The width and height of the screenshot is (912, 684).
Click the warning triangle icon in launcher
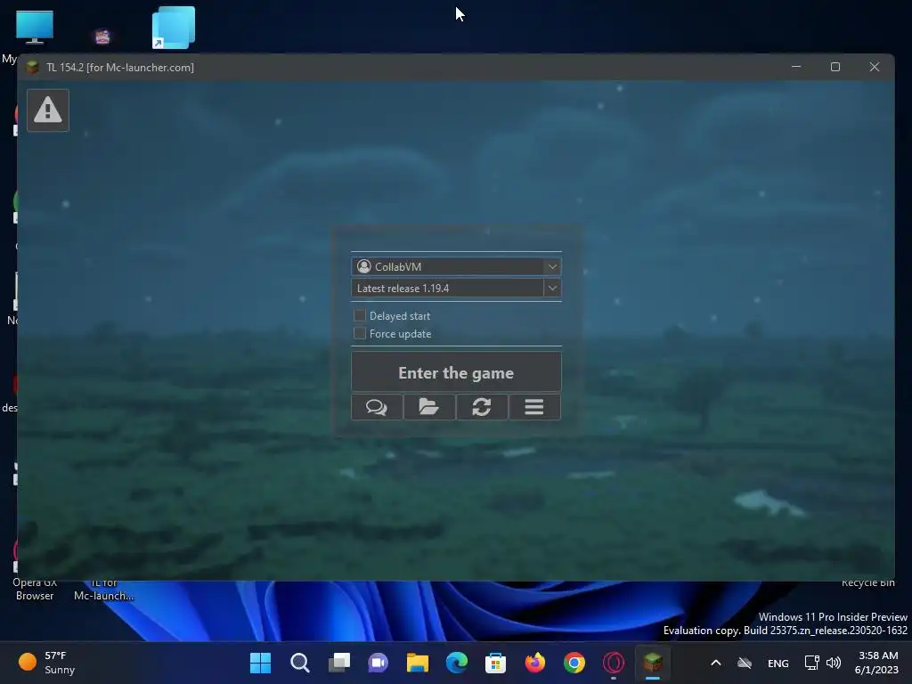(x=48, y=110)
